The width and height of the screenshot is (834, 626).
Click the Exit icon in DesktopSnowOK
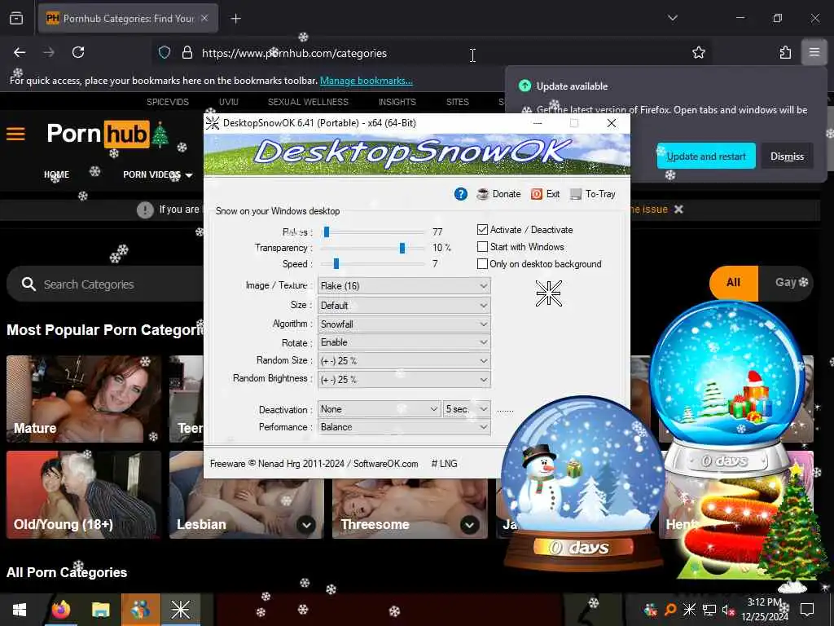tap(537, 194)
